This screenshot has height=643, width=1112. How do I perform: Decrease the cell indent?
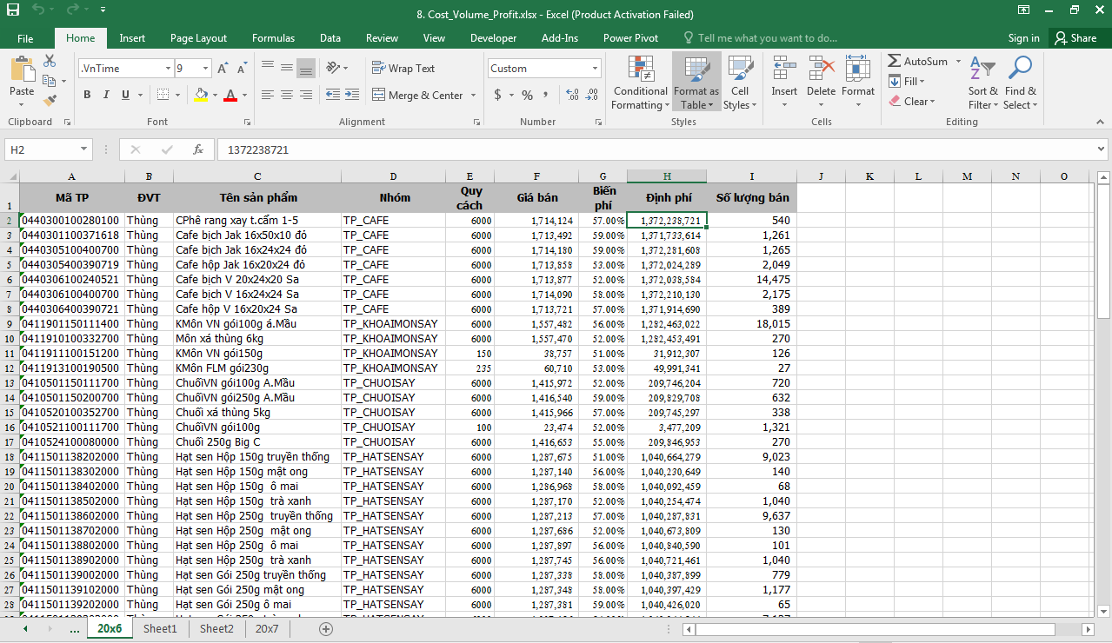(x=334, y=96)
